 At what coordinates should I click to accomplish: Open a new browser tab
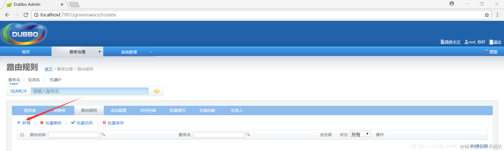coord(74,4)
